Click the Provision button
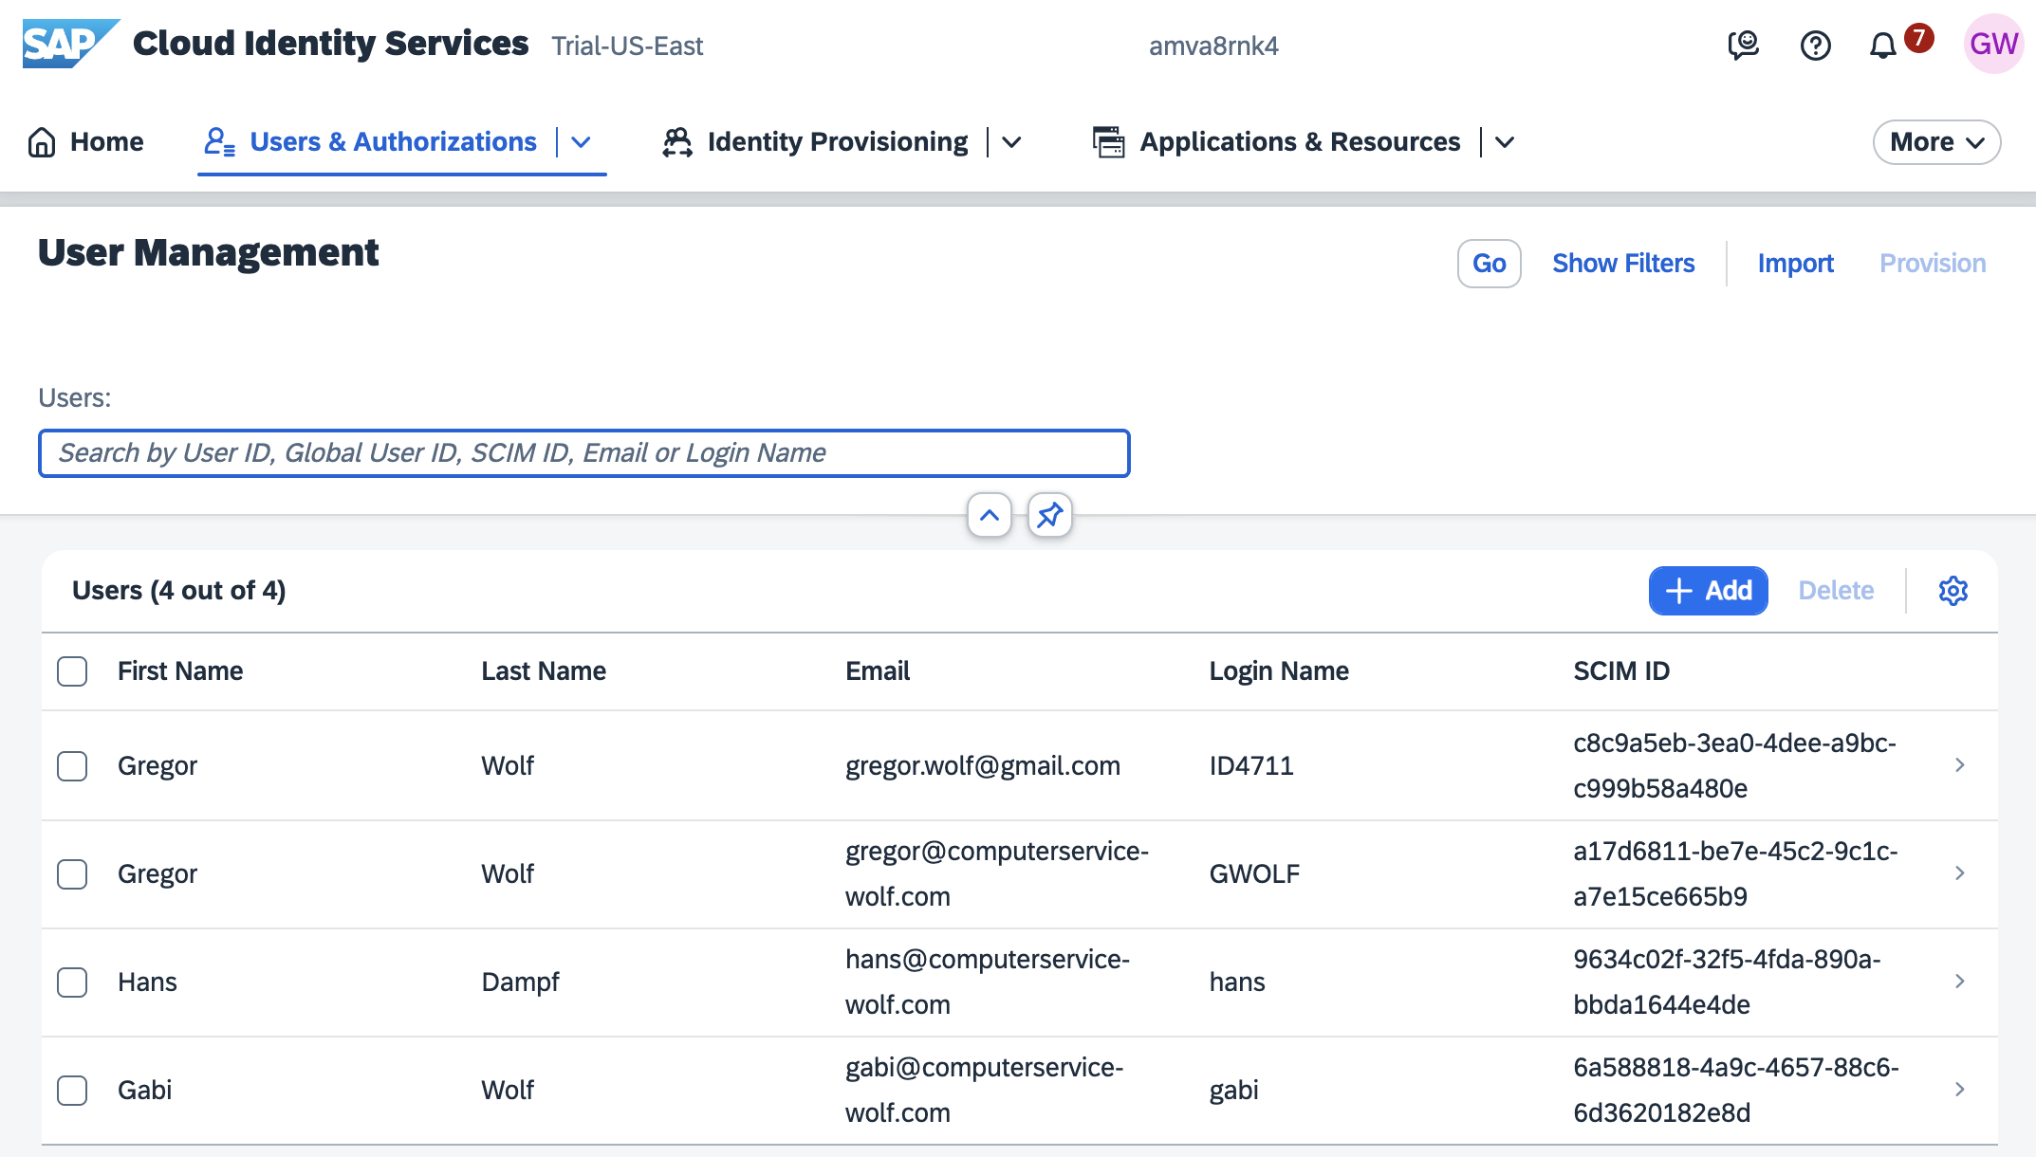This screenshot has width=2036, height=1157. (1932, 263)
